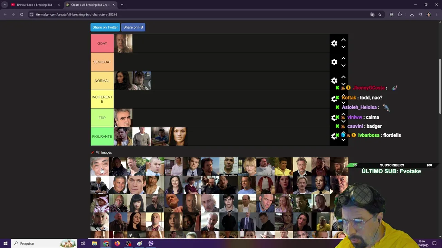Move NORMAL tier row up
442x248 pixels.
pos(343,77)
